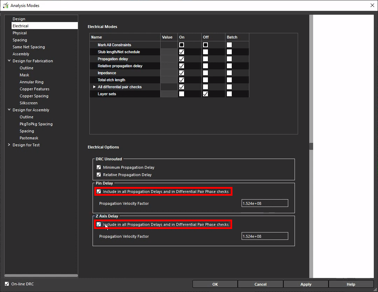This screenshot has height=292, width=378.
Task: Collapse Design for Assembly tree node
Action: (x=9, y=110)
